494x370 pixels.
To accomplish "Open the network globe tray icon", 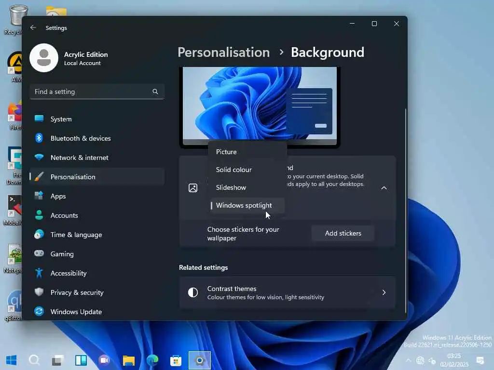I will 420,360.
